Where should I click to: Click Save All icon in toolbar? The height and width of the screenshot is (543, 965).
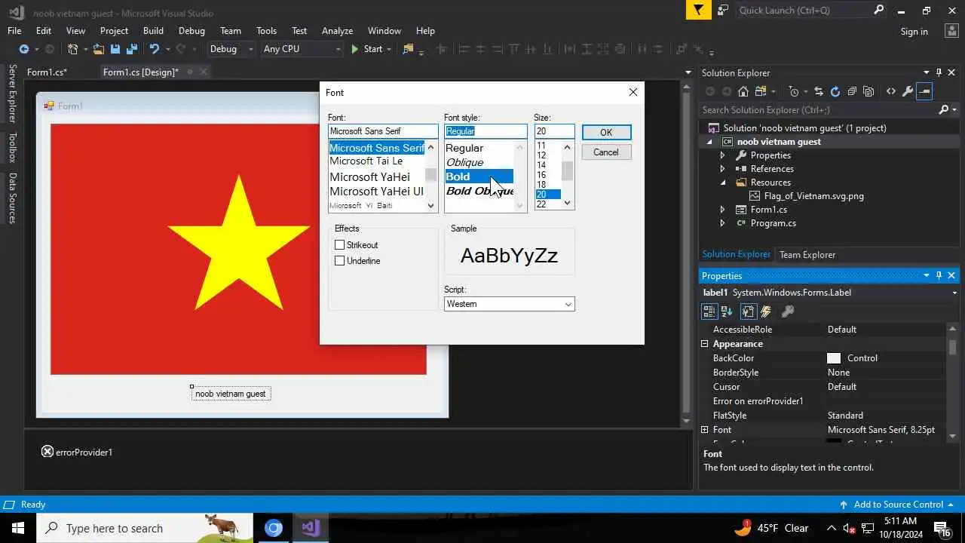tap(132, 49)
